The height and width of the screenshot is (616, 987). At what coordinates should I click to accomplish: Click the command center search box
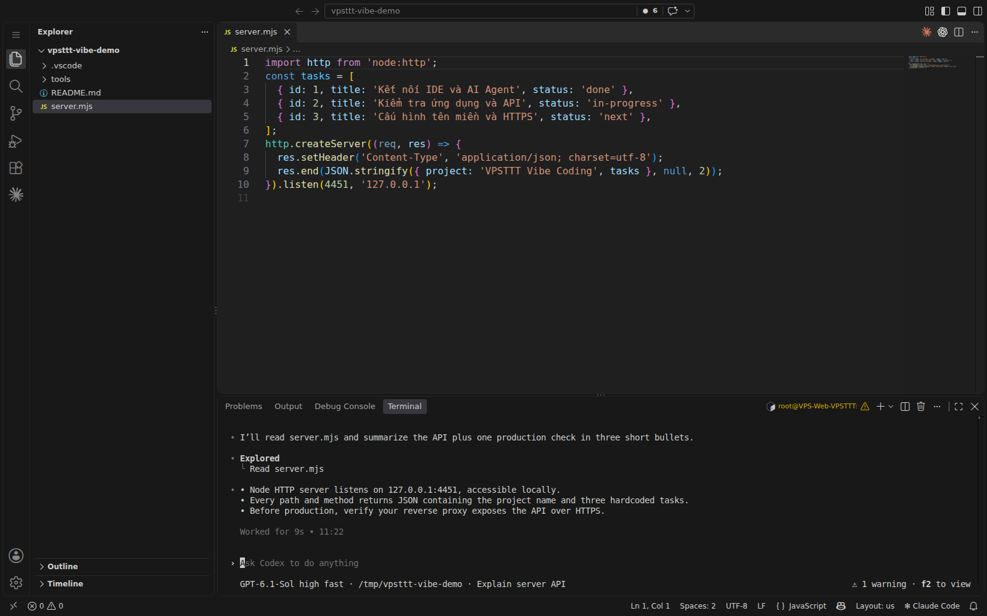point(481,11)
